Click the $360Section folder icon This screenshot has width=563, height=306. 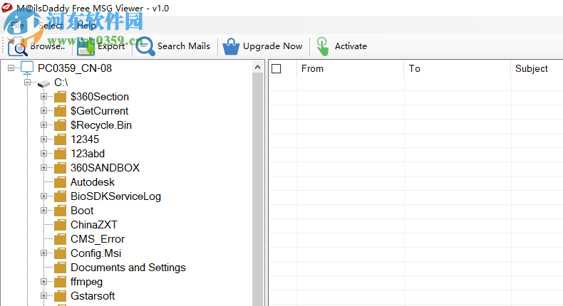click(x=60, y=97)
